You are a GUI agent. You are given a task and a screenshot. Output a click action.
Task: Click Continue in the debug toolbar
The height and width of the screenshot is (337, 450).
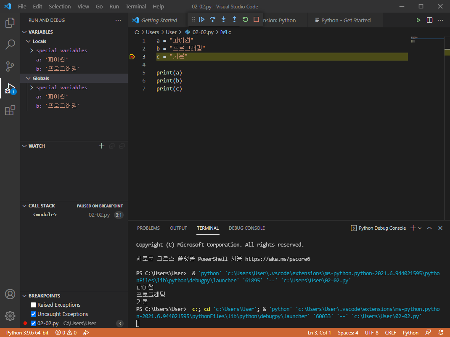202,19
